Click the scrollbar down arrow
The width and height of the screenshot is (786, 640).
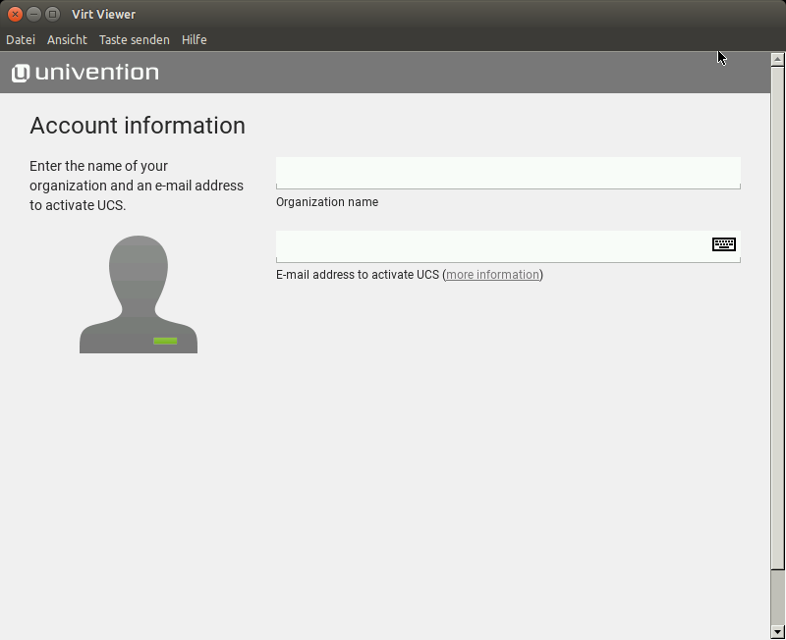click(778, 631)
